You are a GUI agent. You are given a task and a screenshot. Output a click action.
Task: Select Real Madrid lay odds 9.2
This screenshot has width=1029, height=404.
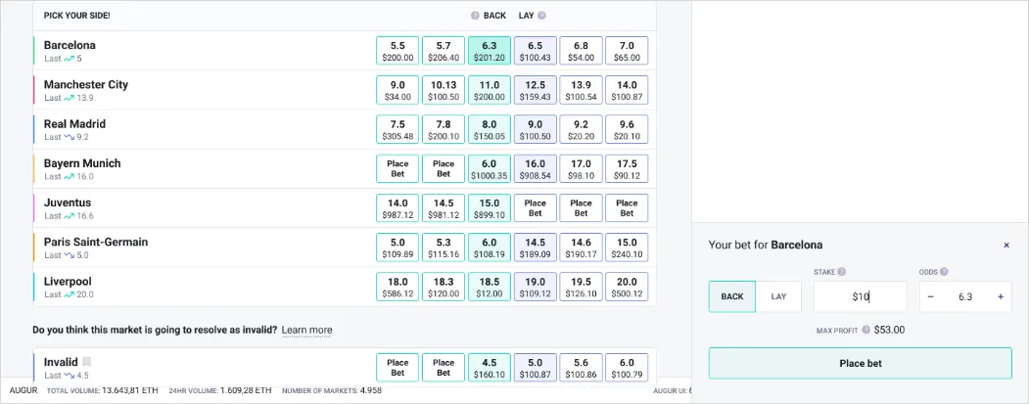tap(581, 129)
